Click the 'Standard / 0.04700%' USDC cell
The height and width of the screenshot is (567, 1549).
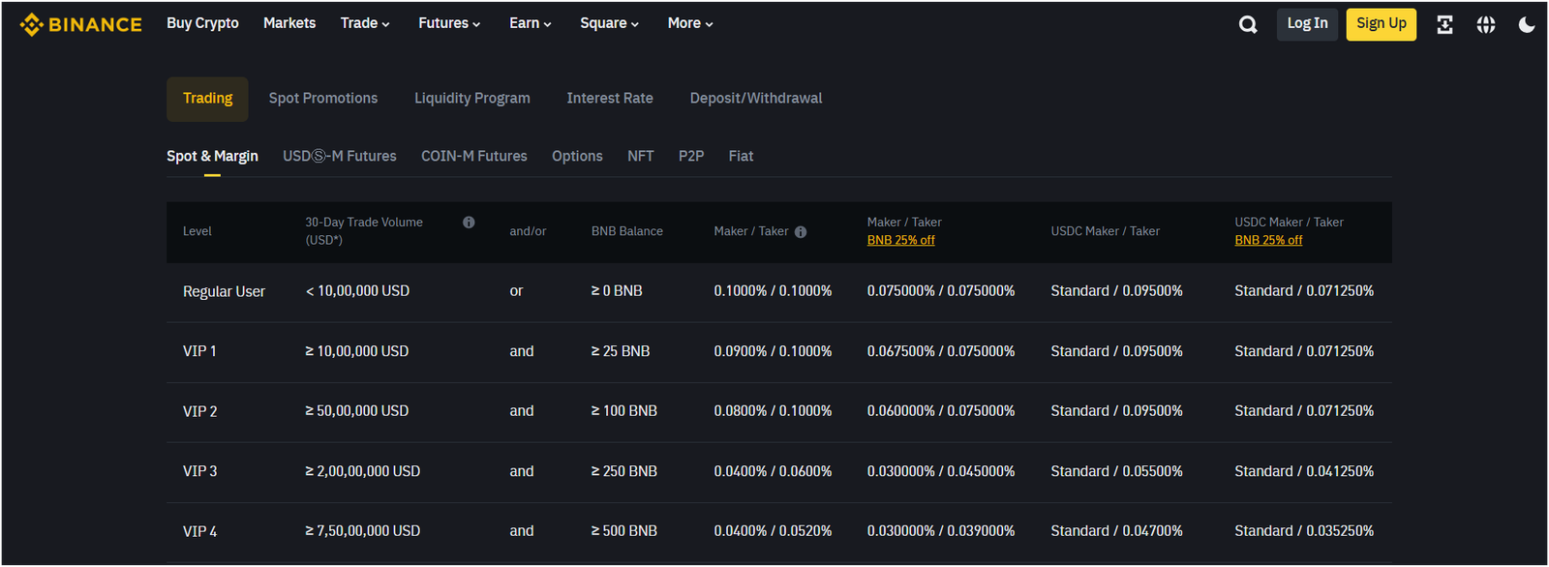pos(1116,531)
